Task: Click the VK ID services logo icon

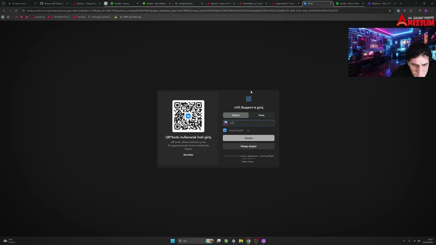Action: (x=249, y=99)
